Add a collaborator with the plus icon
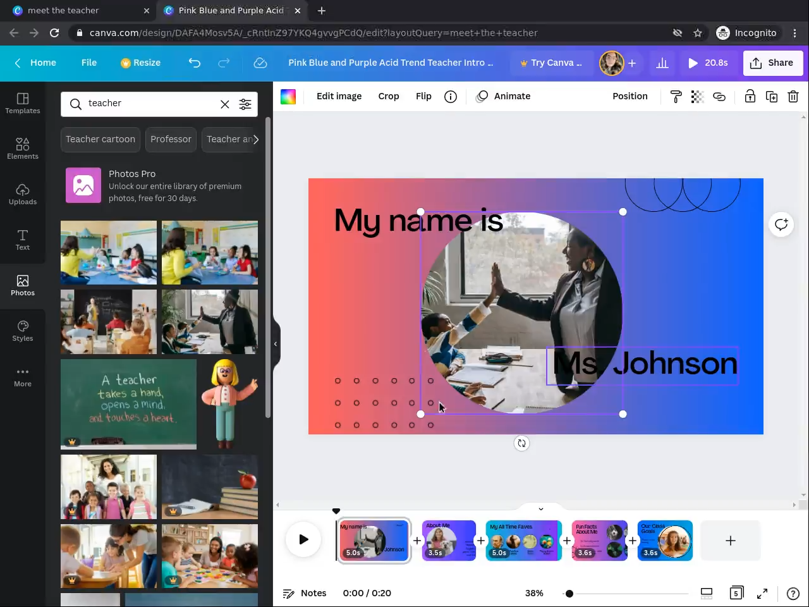This screenshot has height=607, width=809. point(632,63)
